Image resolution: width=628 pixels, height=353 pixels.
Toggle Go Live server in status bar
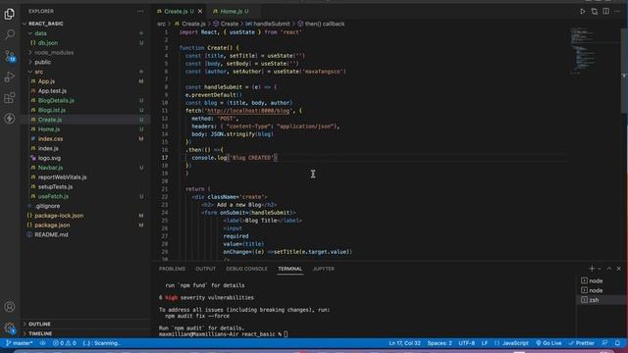(549, 343)
